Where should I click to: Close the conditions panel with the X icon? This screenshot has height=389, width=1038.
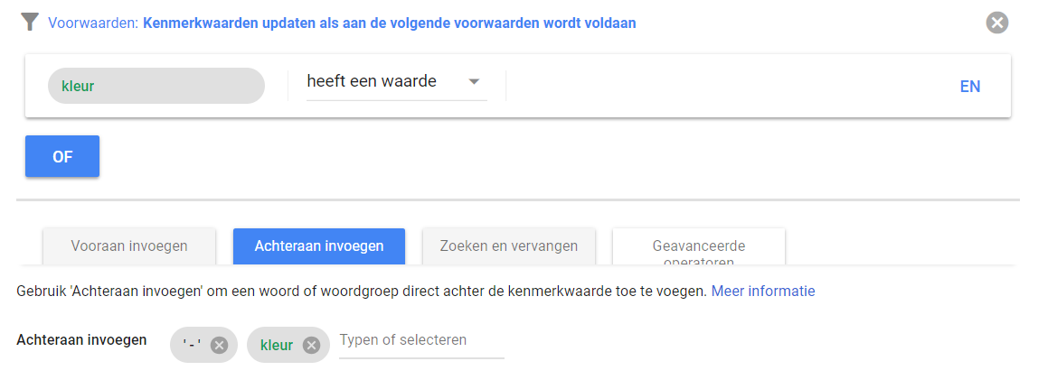[x=997, y=23]
